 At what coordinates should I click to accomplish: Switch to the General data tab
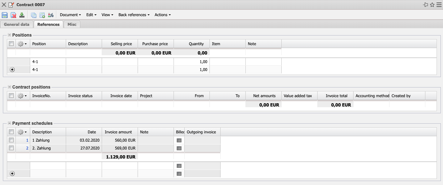coord(17,24)
